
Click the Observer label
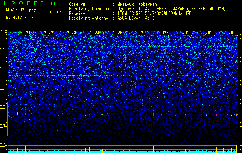(x=78, y=4)
